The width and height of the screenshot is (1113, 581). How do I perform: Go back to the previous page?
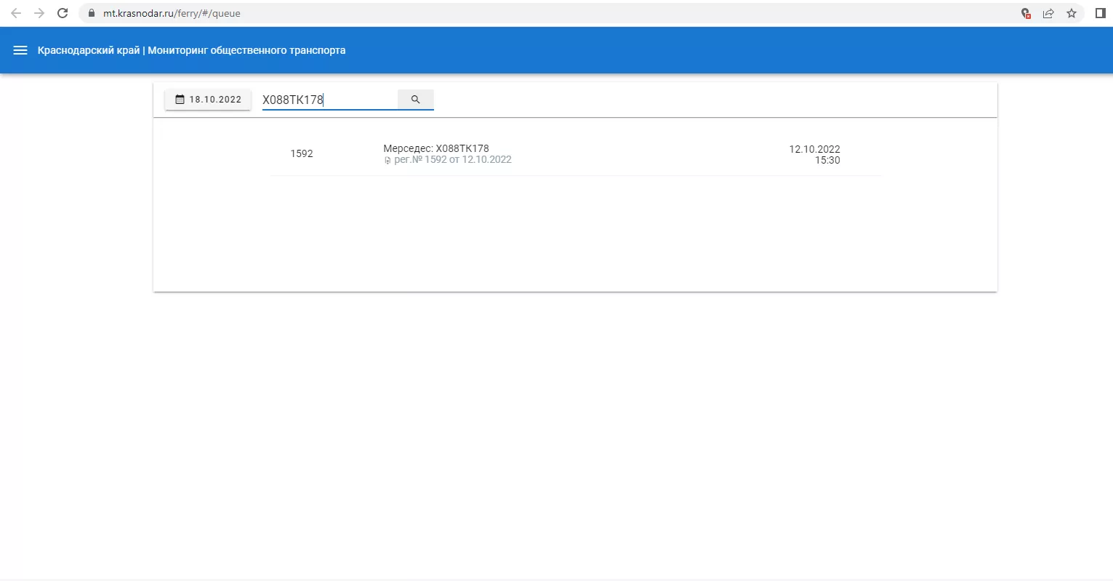coord(16,13)
